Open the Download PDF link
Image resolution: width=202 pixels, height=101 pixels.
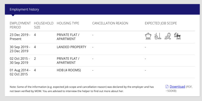[177, 87]
